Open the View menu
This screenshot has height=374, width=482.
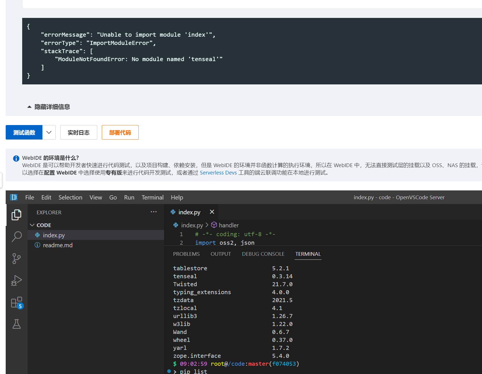96,197
